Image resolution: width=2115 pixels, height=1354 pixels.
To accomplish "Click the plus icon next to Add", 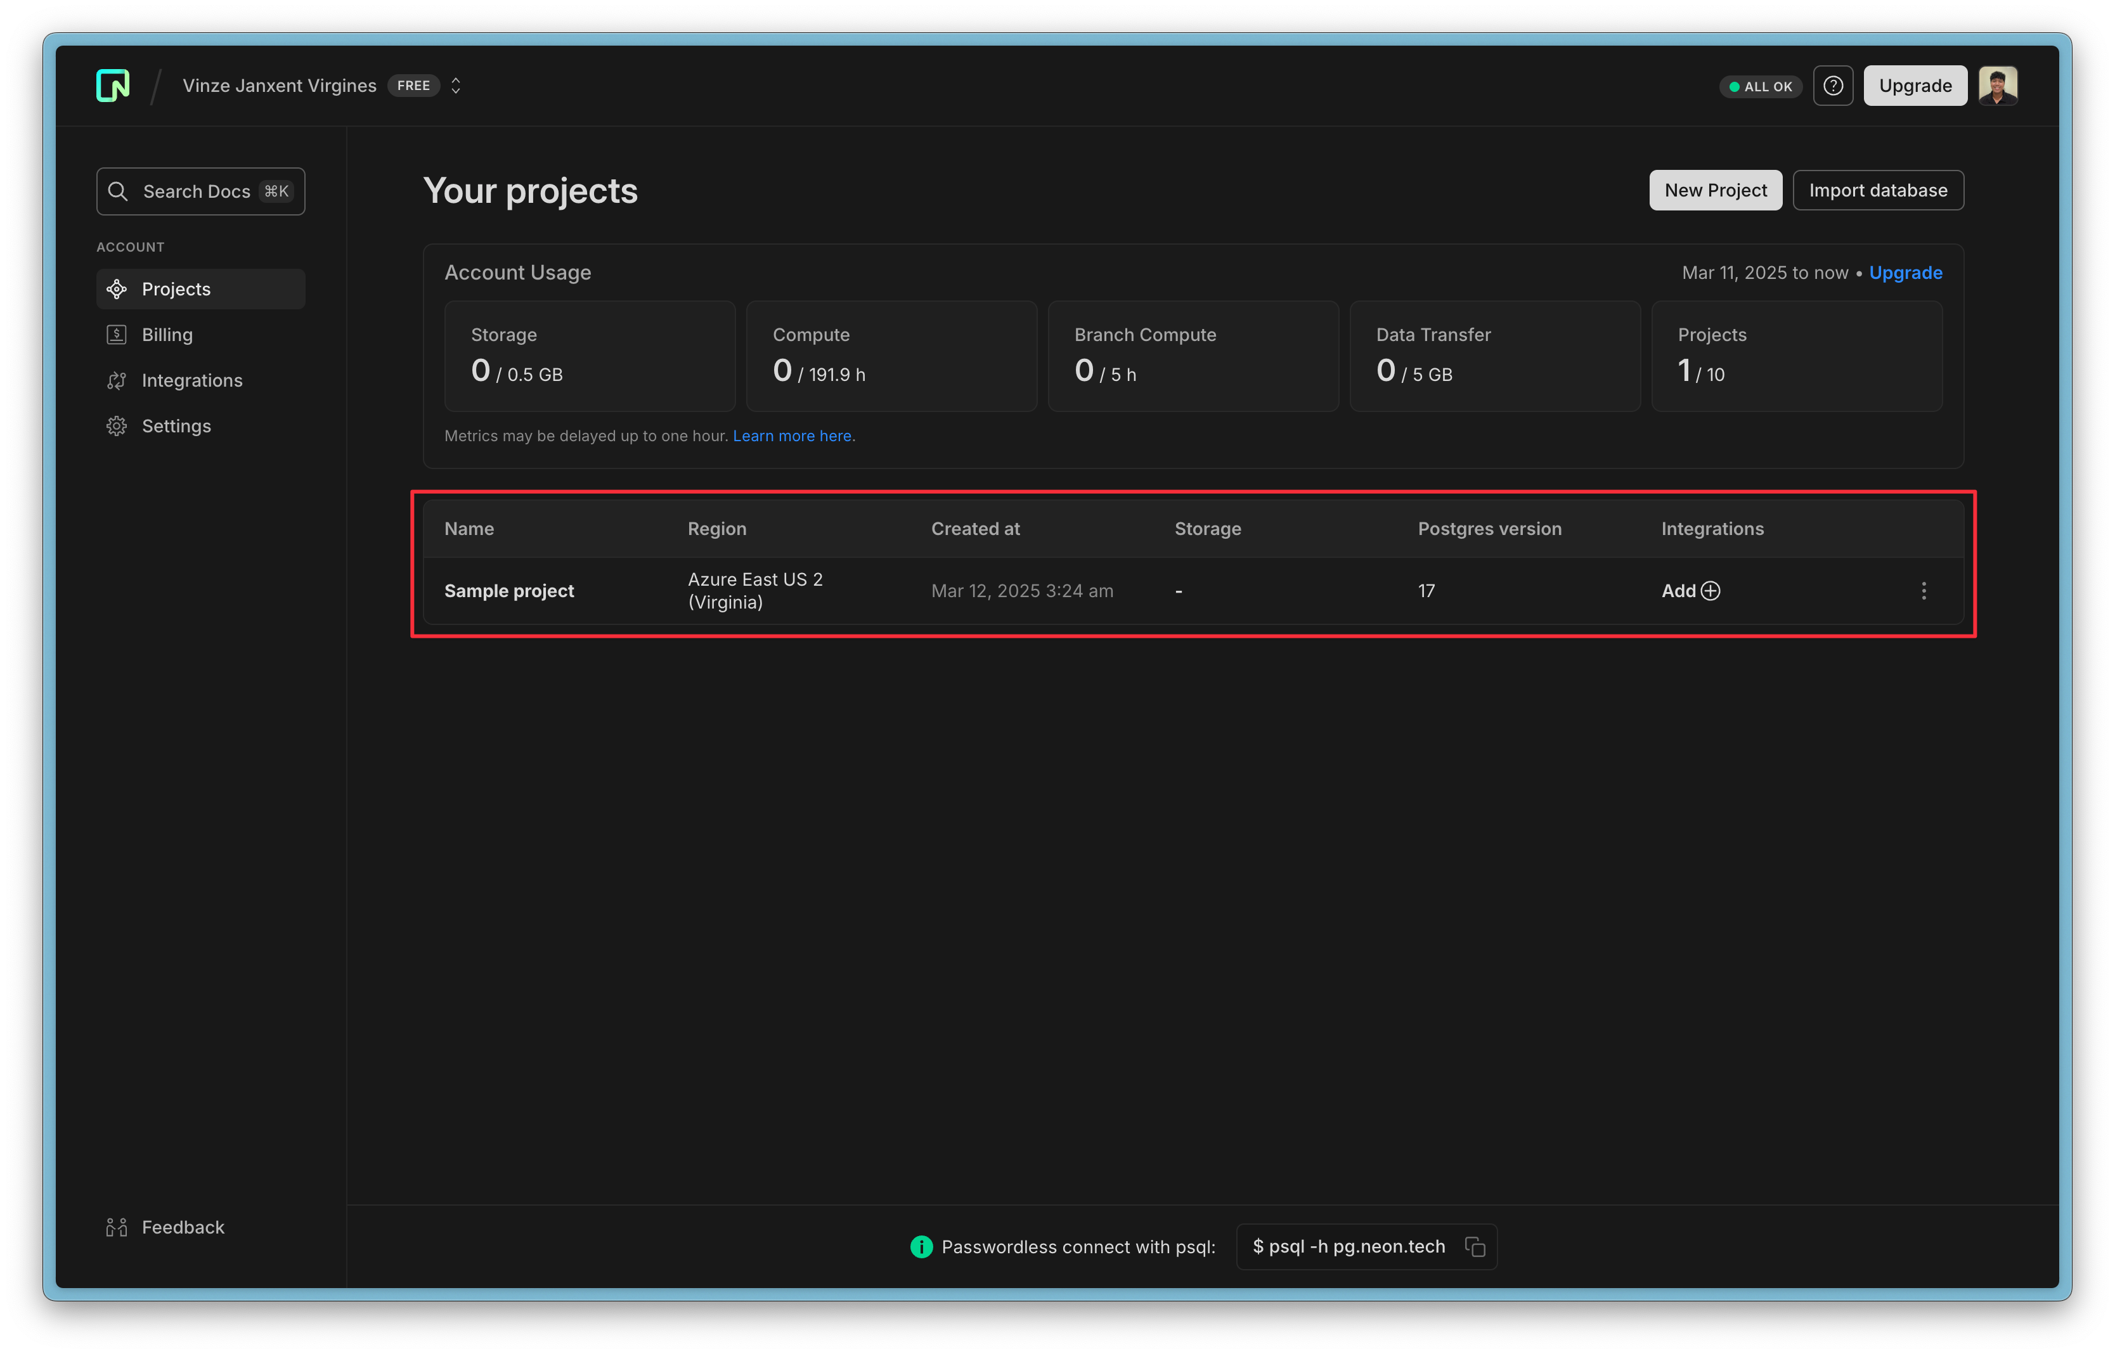I will click(1711, 591).
